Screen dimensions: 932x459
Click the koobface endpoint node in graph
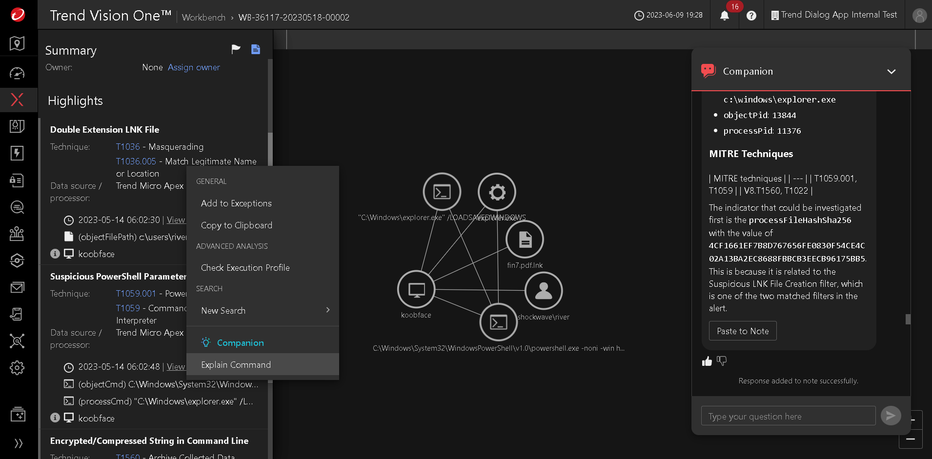[416, 290]
